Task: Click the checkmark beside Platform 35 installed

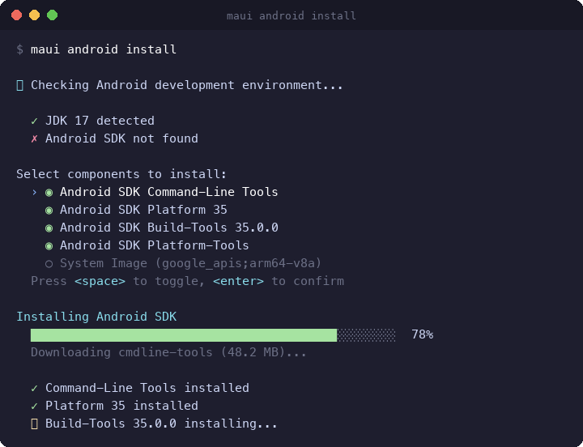Action: (34, 406)
